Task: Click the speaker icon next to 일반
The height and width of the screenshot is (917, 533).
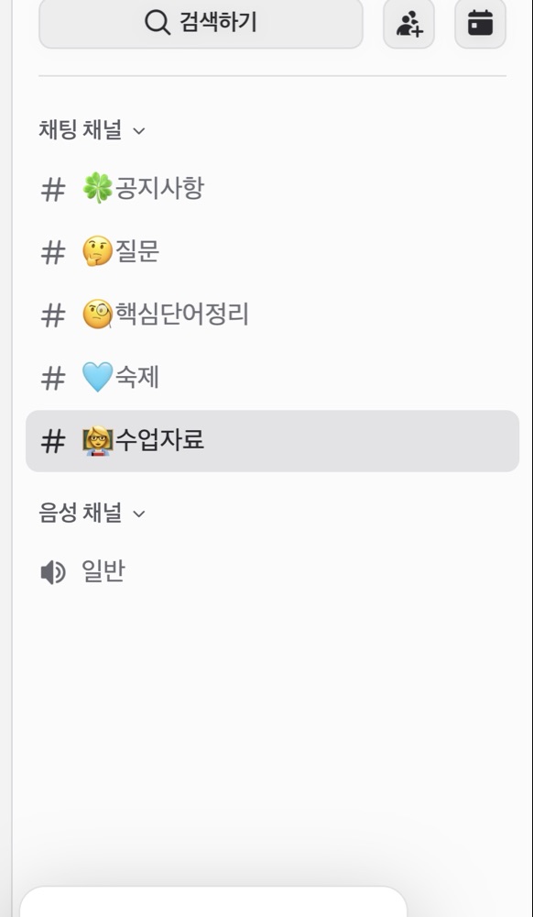Action: pos(52,572)
